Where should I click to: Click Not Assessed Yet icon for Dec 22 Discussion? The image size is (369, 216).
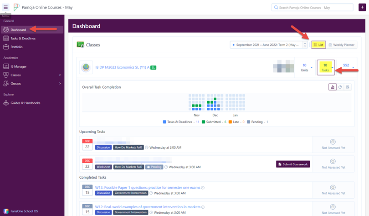[x=333, y=142]
